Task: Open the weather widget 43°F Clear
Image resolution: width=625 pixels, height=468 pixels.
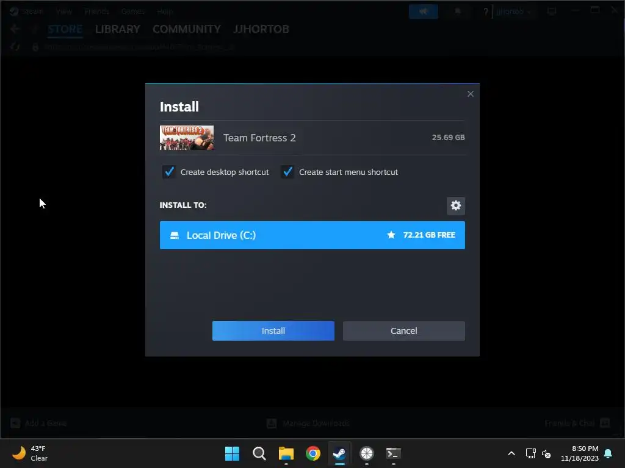Action: point(31,453)
